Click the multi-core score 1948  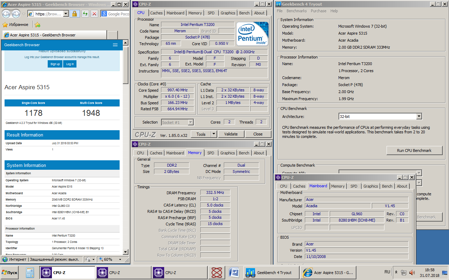point(91,113)
